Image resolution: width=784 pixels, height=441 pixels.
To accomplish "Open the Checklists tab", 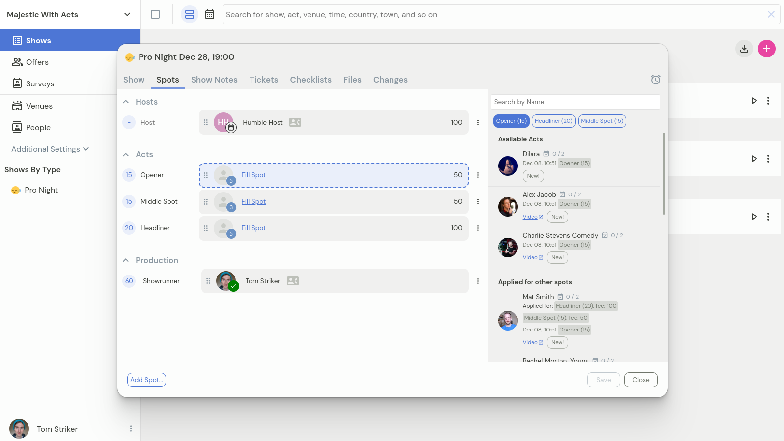I will coord(311,80).
